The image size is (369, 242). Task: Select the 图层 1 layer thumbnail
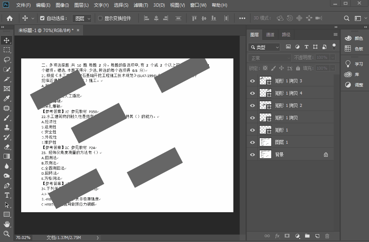coord(265,142)
